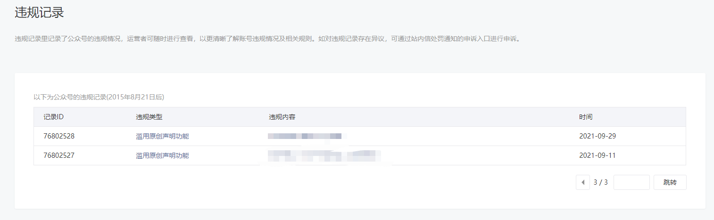Click the 时间 column header
Image resolution: width=714 pixels, height=220 pixels.
(586, 117)
